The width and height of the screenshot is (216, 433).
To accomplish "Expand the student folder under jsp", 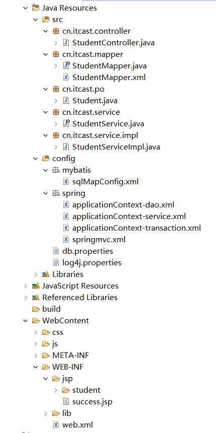I will click(x=56, y=390).
